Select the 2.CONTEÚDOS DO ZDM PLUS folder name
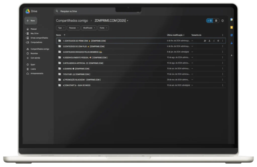Viewport: 257px width, 167px height. coord(84,46)
